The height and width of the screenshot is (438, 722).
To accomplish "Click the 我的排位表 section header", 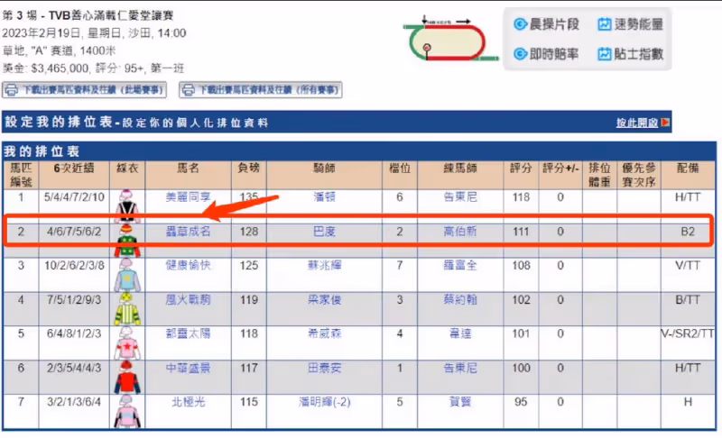I will (x=359, y=151).
